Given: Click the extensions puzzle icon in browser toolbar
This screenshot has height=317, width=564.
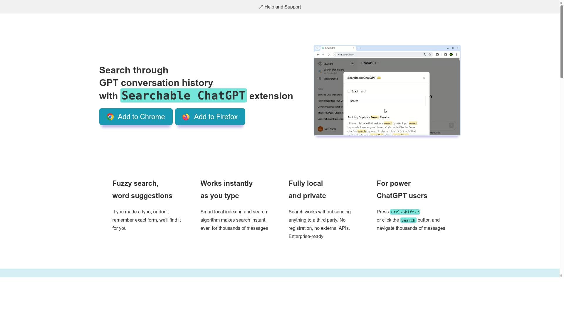Looking at the screenshot, I should pyautogui.click(x=437, y=55).
